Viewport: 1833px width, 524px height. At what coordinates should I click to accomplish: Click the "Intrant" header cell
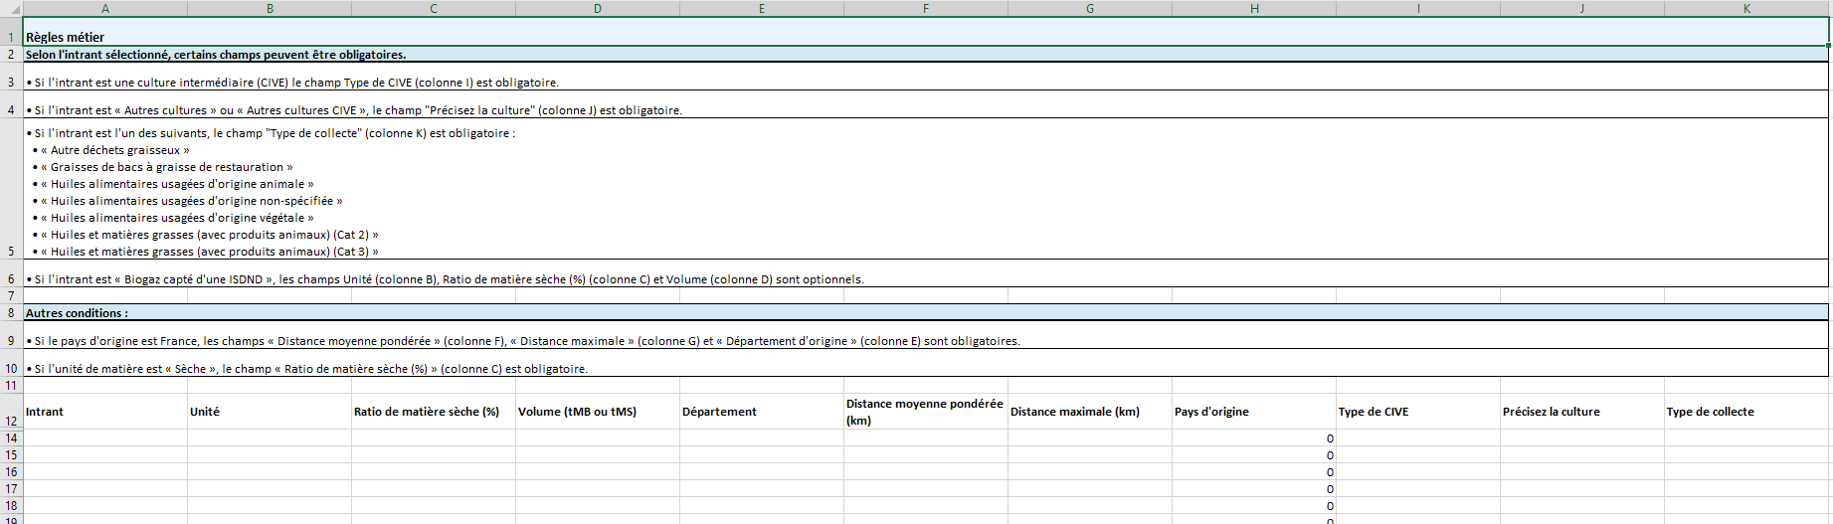105,412
